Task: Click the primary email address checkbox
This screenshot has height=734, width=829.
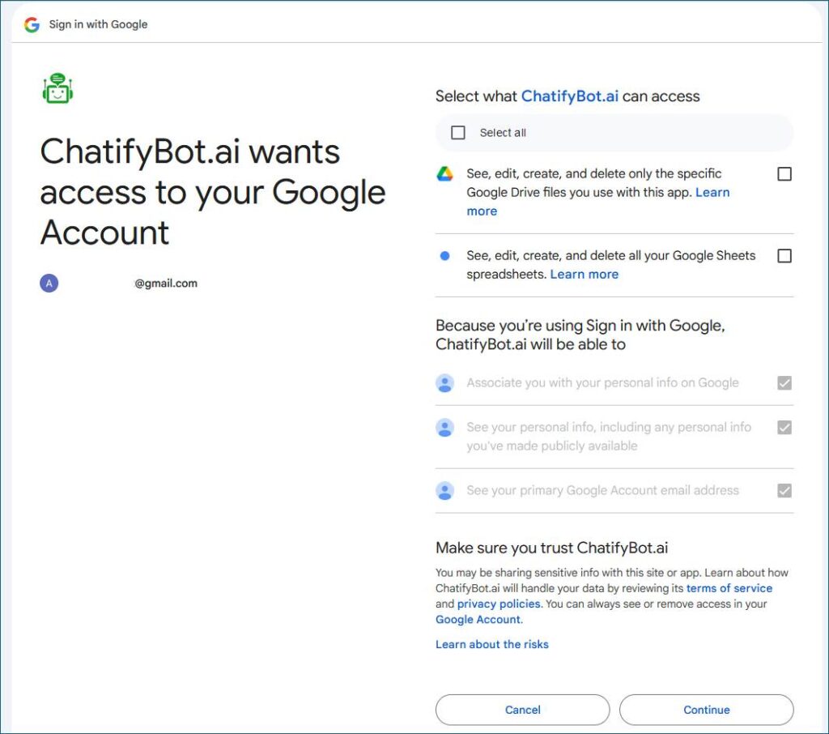Action: (x=784, y=491)
